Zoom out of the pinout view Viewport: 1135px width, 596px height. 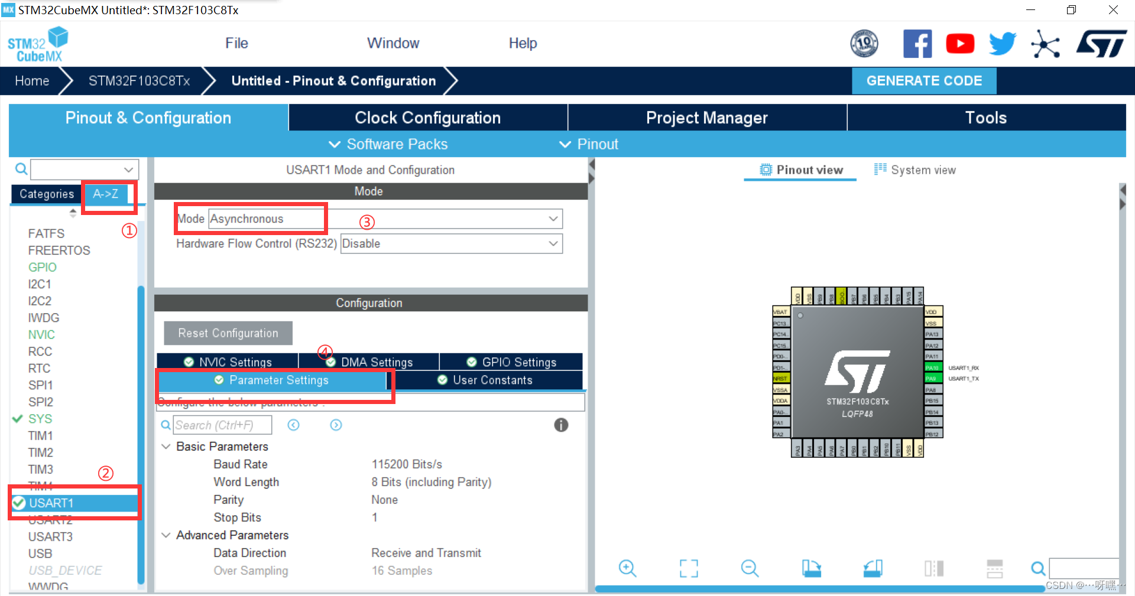click(x=750, y=568)
